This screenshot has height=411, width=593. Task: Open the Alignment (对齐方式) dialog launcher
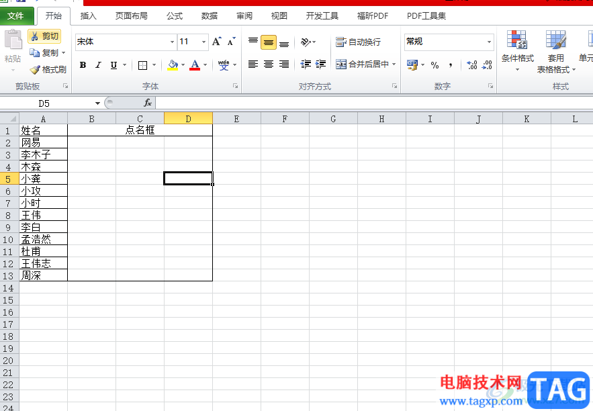click(394, 86)
